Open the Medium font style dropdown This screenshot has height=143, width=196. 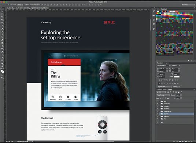pyautogui.click(x=176, y=66)
